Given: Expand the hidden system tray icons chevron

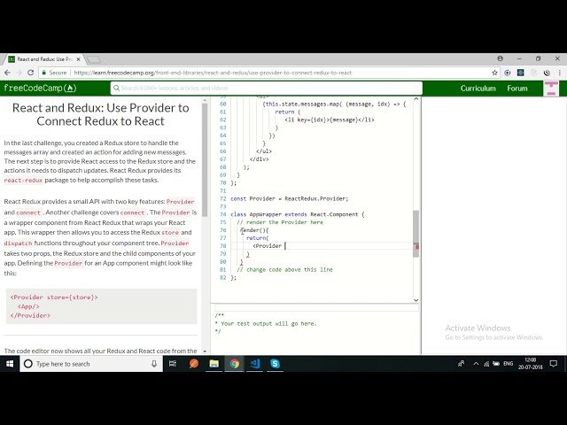Looking at the screenshot, I should click(476, 364).
